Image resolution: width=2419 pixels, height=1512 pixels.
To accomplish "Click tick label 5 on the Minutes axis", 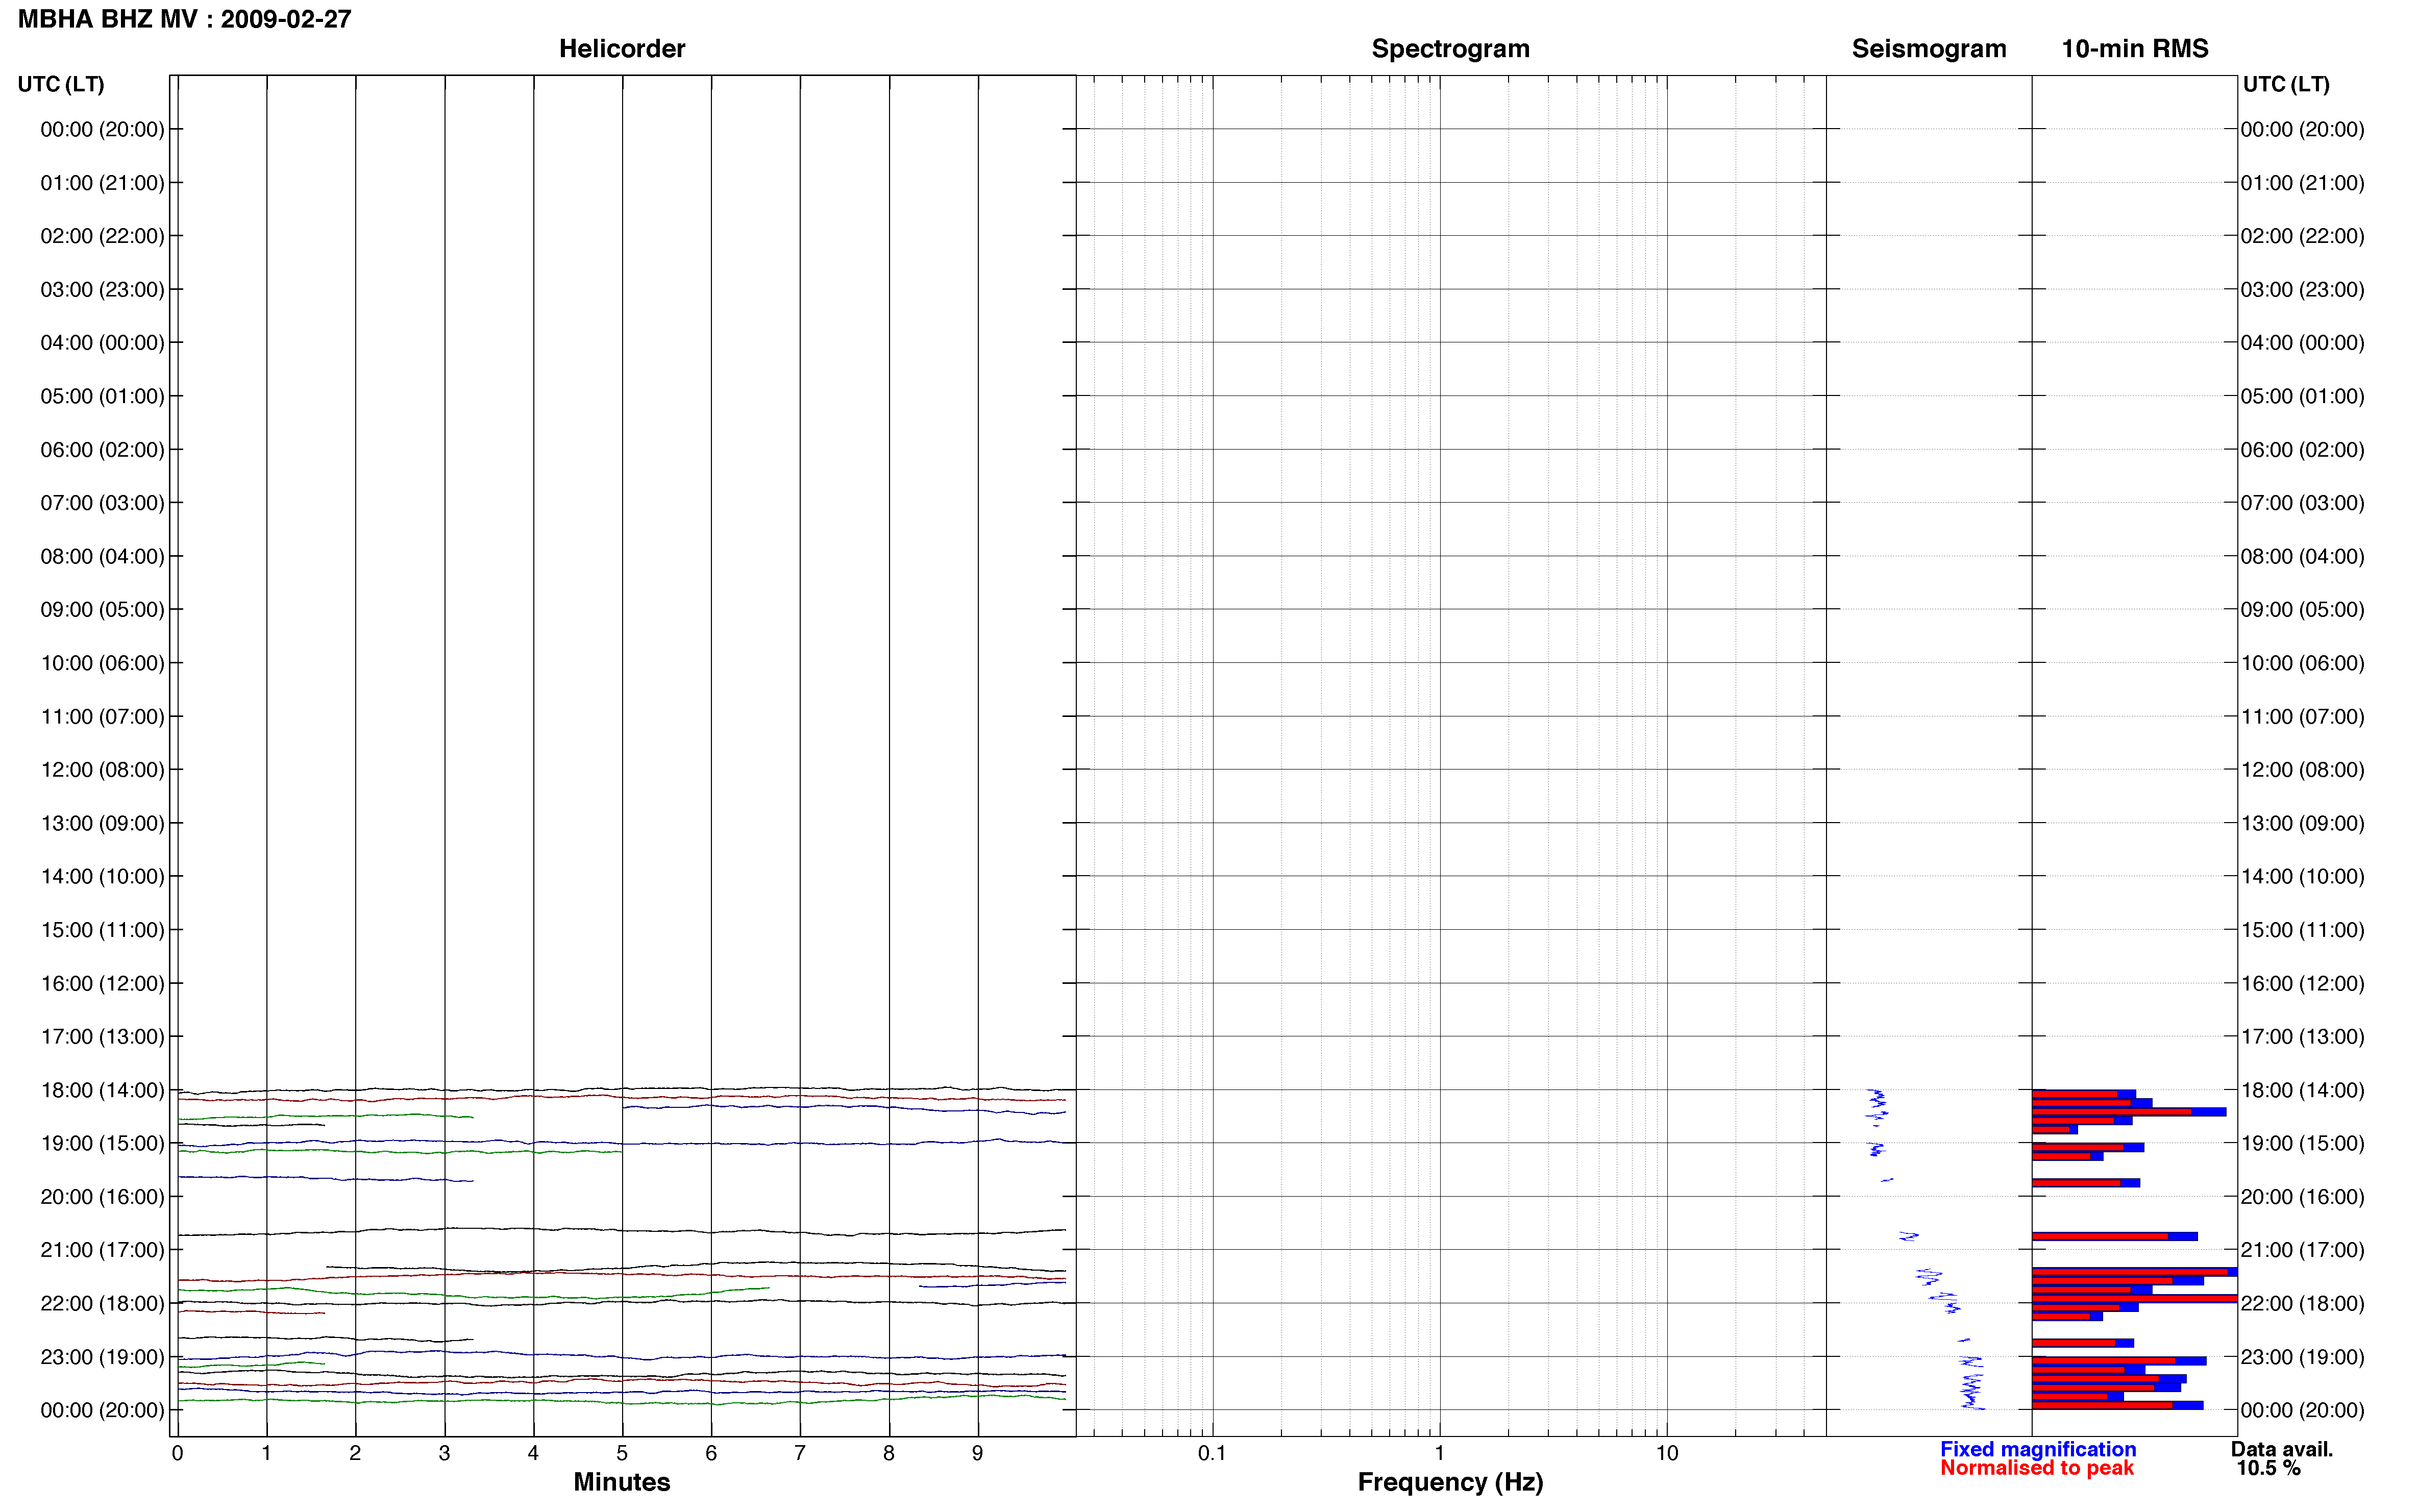I will point(622,1453).
